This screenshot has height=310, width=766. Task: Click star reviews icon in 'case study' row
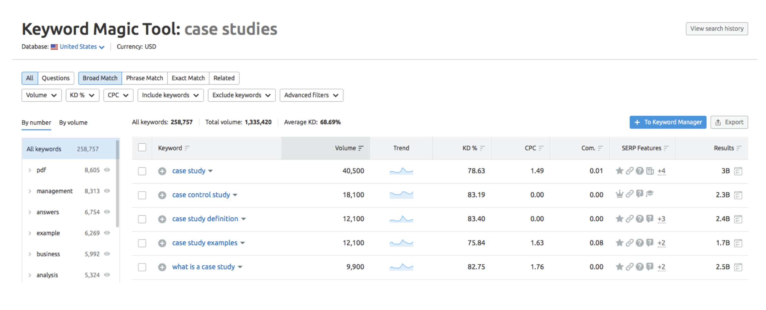click(x=619, y=171)
